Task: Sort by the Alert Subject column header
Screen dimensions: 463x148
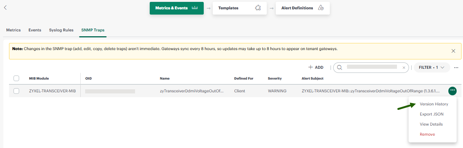Action: pos(313,78)
